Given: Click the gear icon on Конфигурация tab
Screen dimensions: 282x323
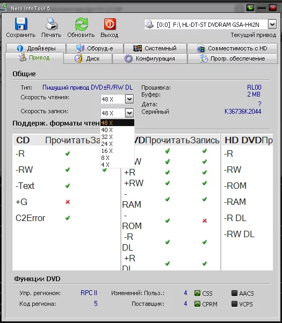Looking at the screenshot, I should click(128, 58).
